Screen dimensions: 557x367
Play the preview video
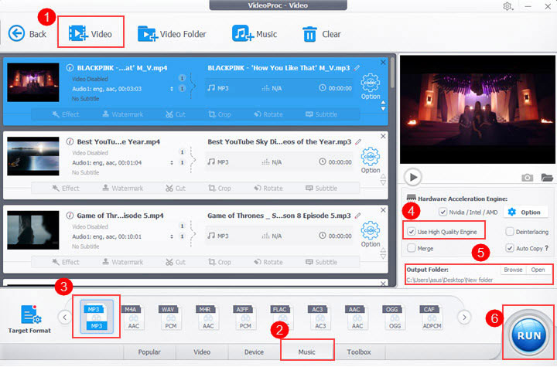[x=413, y=176]
